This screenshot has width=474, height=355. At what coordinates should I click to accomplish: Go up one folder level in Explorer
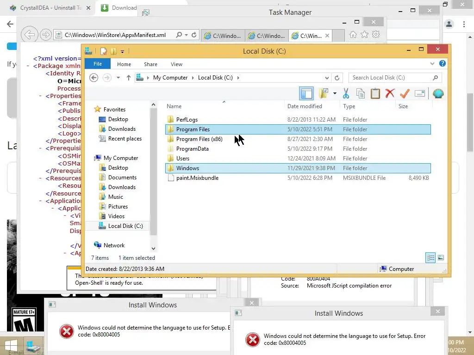click(x=129, y=78)
